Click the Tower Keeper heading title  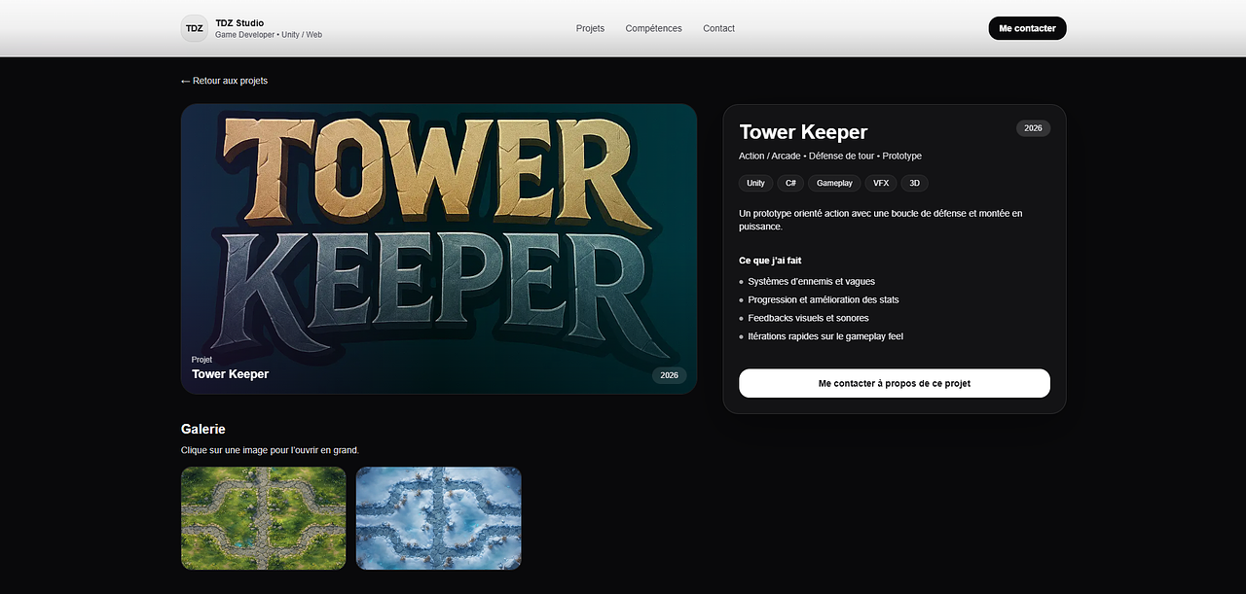click(803, 131)
